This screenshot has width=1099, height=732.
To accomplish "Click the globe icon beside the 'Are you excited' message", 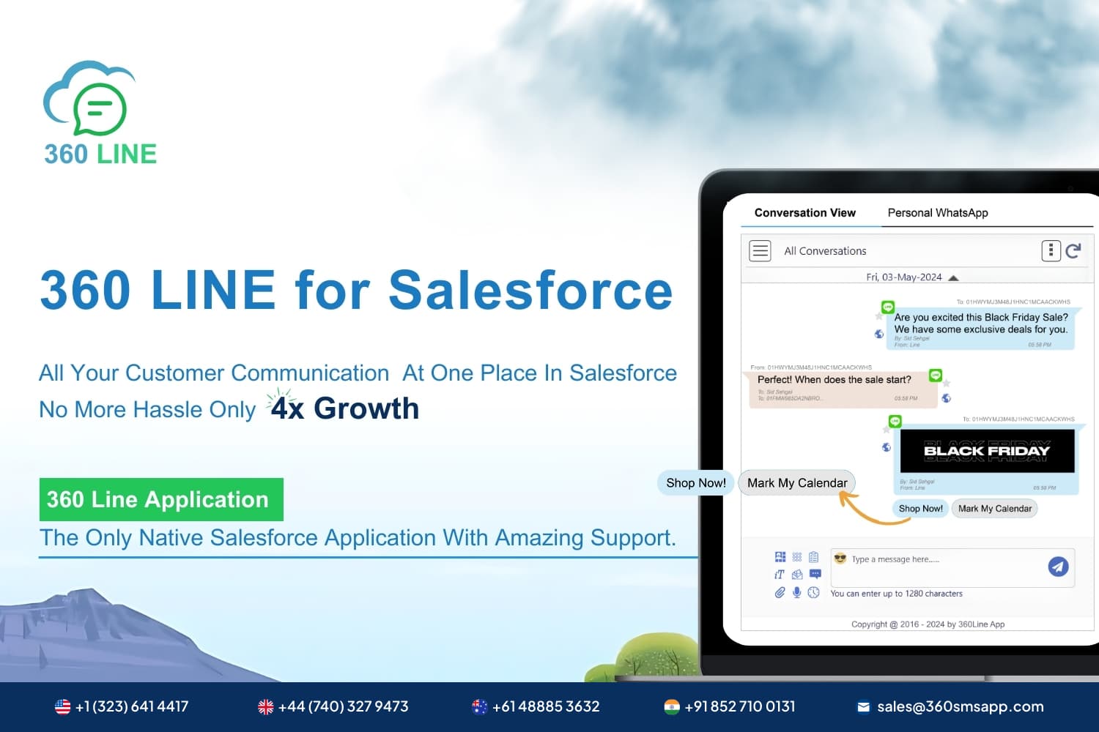I will coord(879,334).
